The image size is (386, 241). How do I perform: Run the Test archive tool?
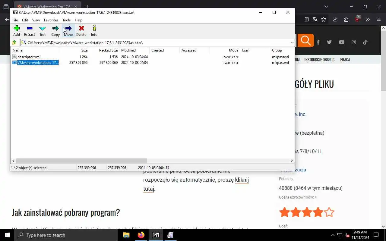tap(43, 31)
